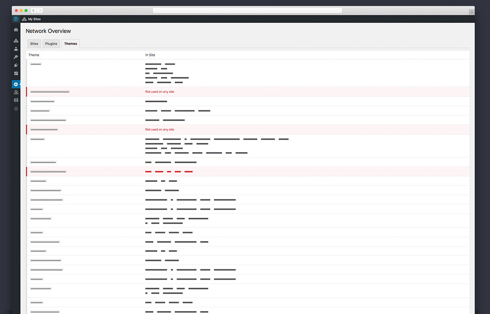Click the In Site column header
Viewport: 490px width, 314px height.
(x=150, y=55)
